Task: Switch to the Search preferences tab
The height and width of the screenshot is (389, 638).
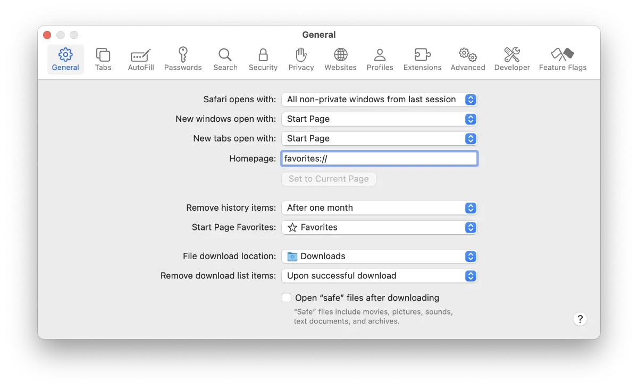Action: [x=225, y=59]
